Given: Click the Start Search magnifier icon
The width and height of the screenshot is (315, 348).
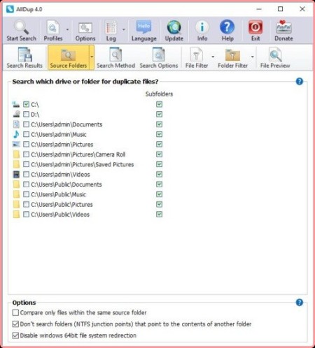Looking at the screenshot, I should point(21,27).
